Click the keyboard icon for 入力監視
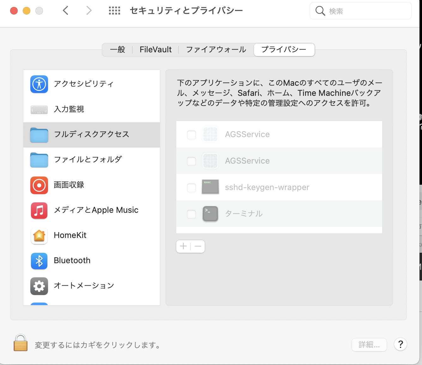 point(39,109)
